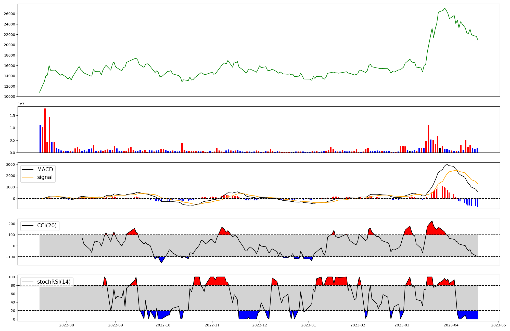Click the black MACD legend line swatch
510x331 pixels.
(x=28, y=170)
